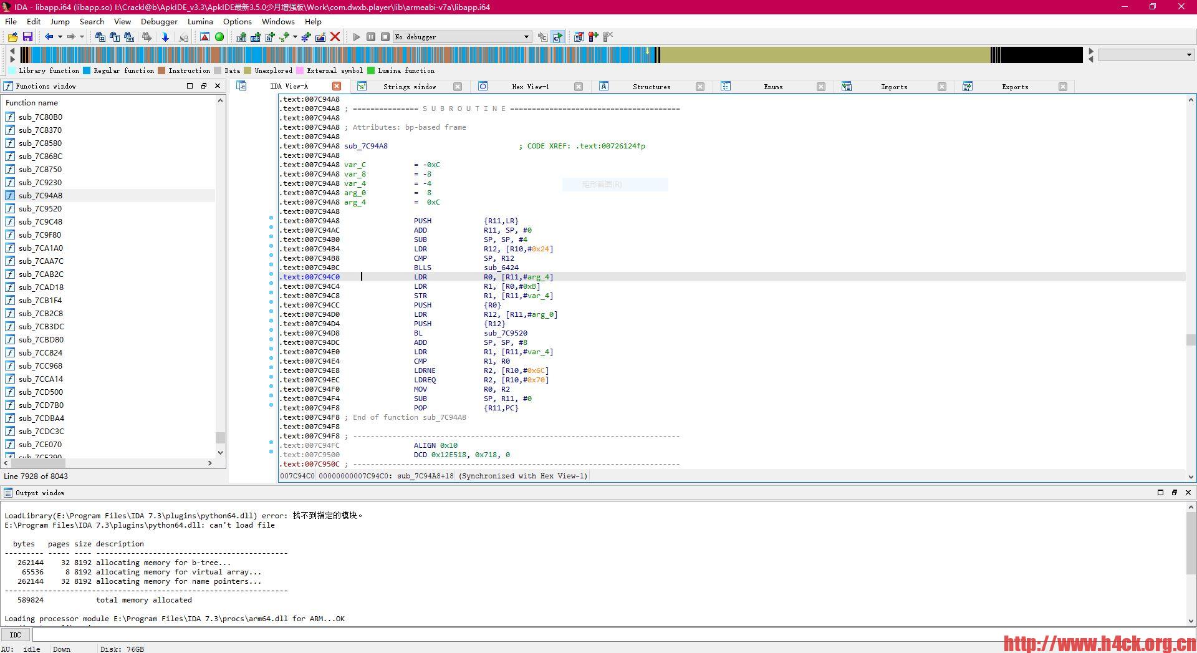Open binary search with the binoculars icon

(129, 37)
